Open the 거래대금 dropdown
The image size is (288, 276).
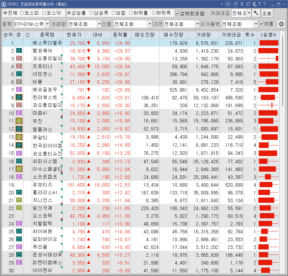click(x=249, y=13)
